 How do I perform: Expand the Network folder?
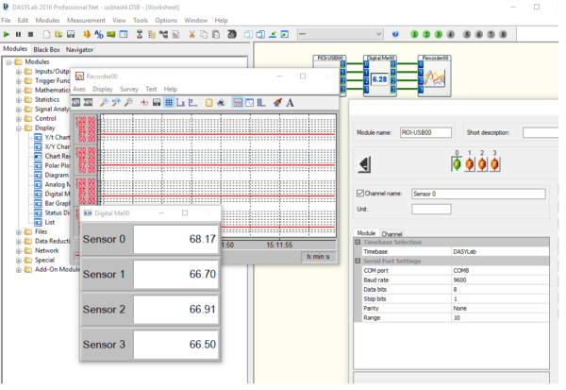click(x=18, y=250)
